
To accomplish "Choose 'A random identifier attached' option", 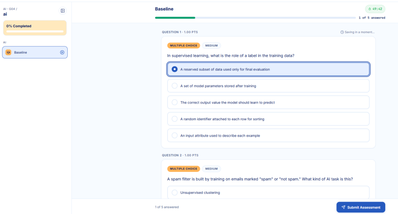I will point(268,119).
